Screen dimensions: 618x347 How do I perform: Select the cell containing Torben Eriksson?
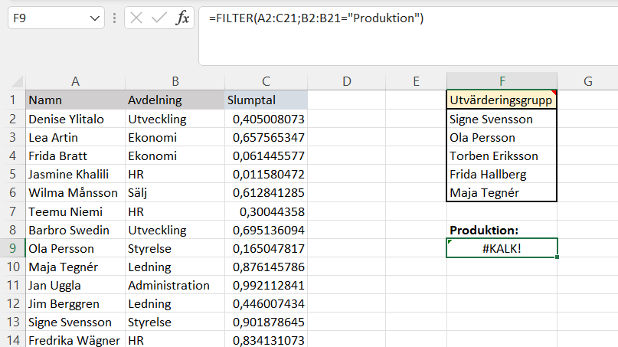coord(502,155)
